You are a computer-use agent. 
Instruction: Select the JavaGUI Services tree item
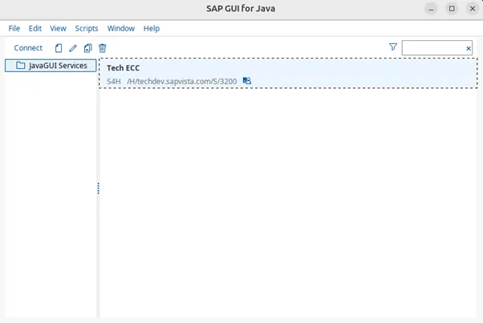(x=51, y=66)
